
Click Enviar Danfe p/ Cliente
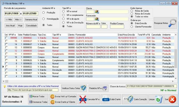coord(63,102)
